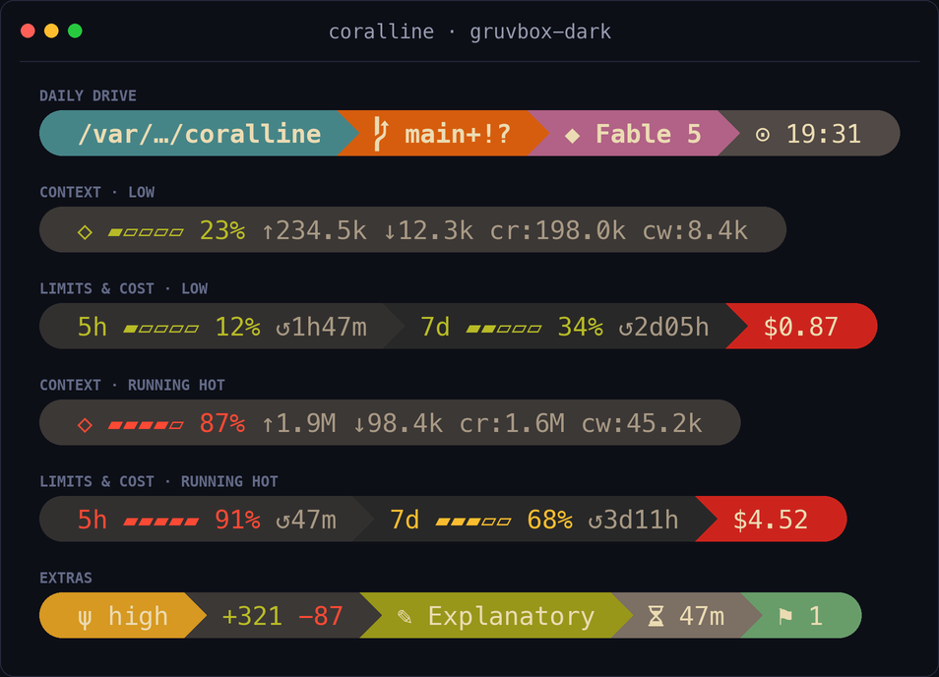Image resolution: width=939 pixels, height=677 pixels.
Task: Click the 12% five-hour percentage
Action: (238, 327)
